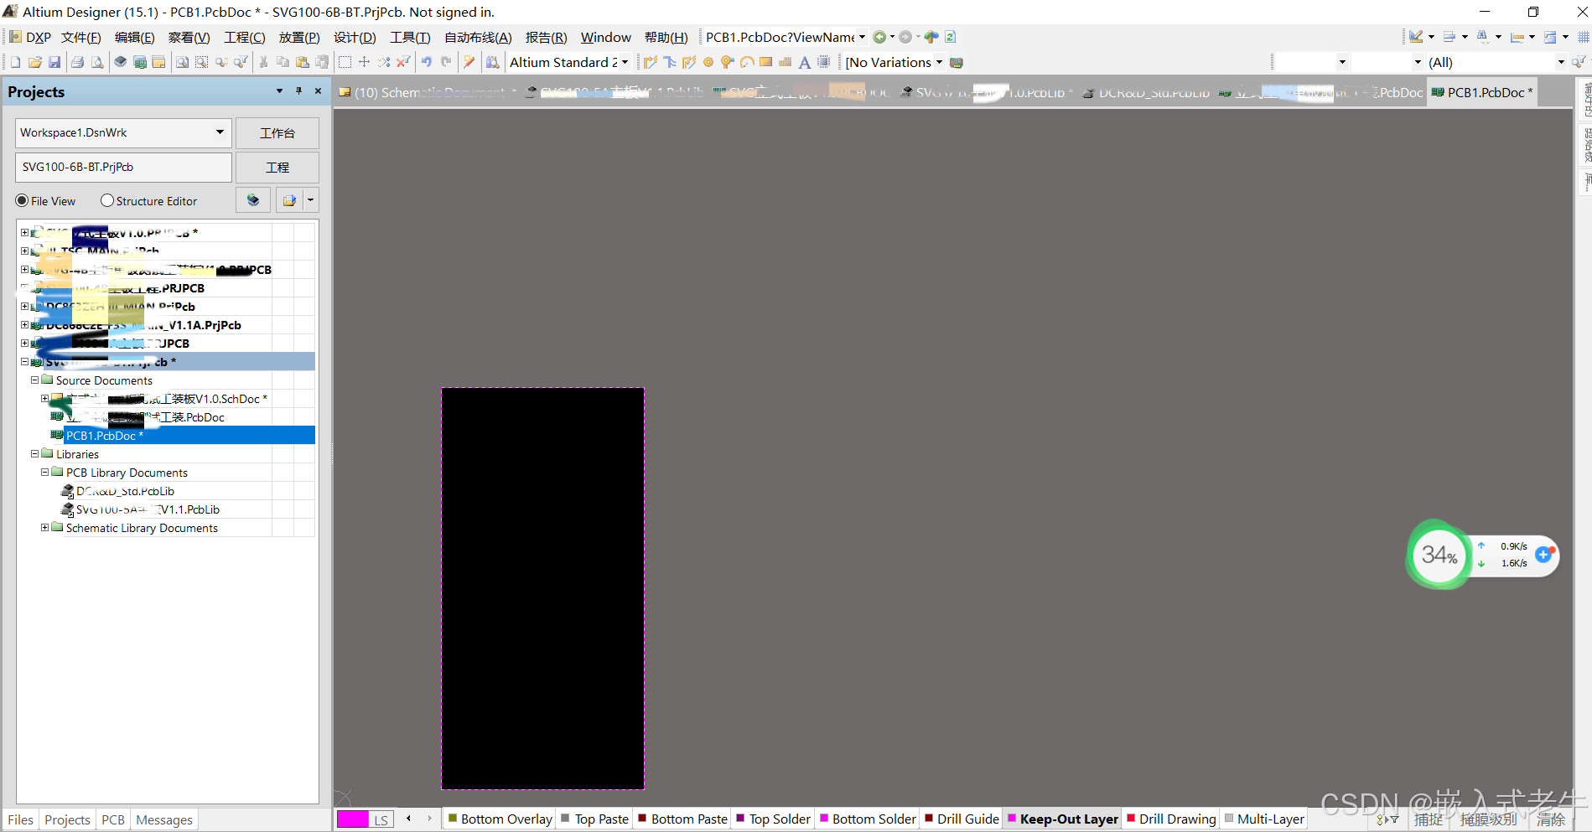This screenshot has height=832, width=1592.
Task: Select the Interactive Route Connections tool
Action: (x=650, y=62)
